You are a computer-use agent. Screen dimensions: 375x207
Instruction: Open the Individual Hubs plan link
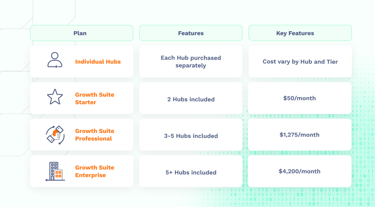coord(98,62)
